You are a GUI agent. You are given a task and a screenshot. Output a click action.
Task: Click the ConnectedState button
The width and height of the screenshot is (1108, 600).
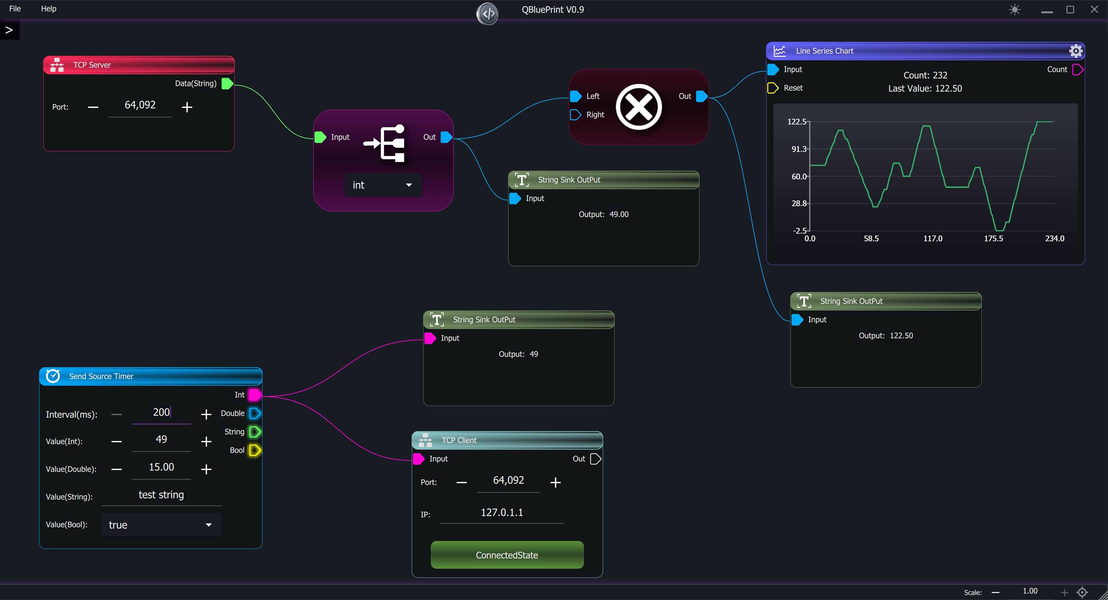click(x=507, y=555)
